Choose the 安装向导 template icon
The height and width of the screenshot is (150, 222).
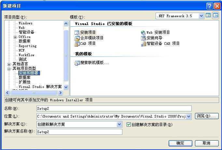(x=143, y=38)
